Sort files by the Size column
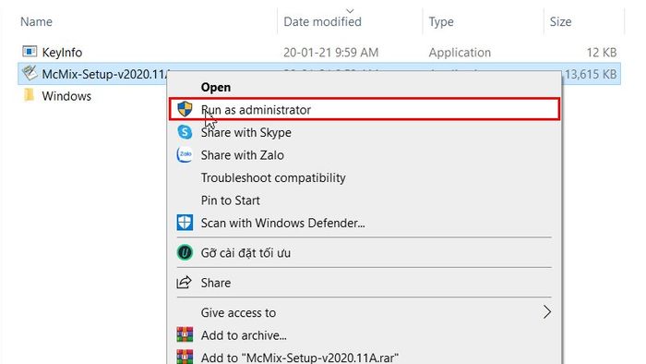The height and width of the screenshot is (364, 646). click(560, 21)
